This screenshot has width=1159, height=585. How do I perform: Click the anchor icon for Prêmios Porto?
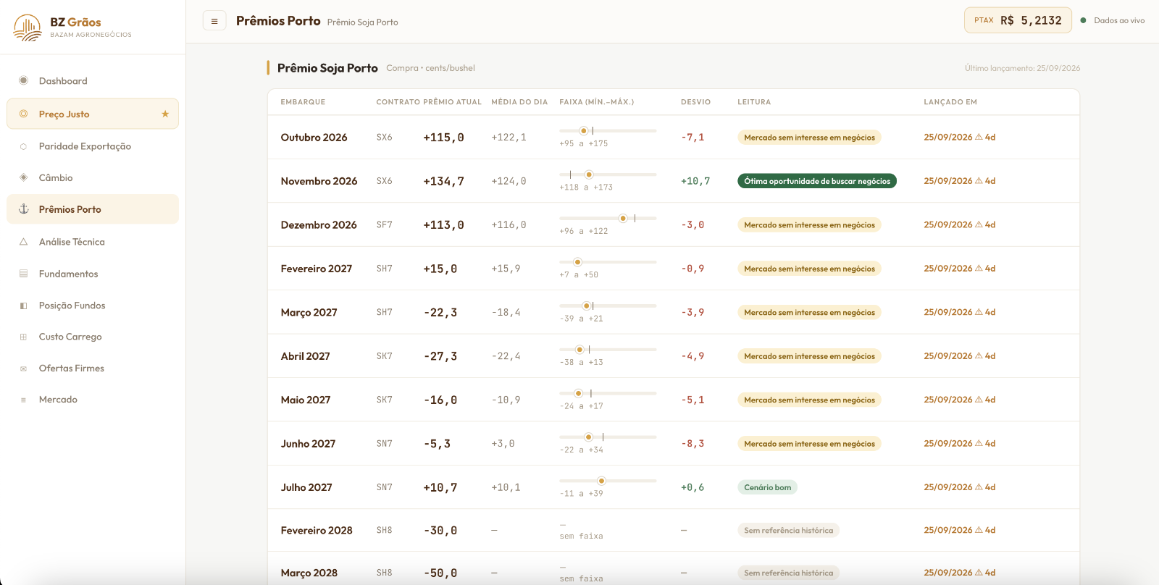click(x=23, y=209)
